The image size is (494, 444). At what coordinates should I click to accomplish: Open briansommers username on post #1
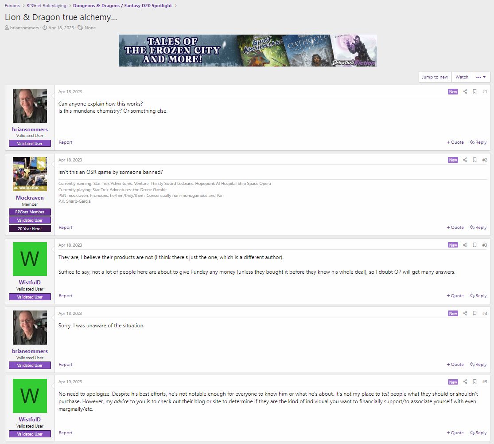(30, 129)
